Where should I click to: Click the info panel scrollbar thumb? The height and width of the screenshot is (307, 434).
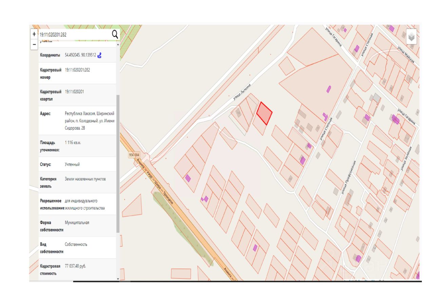click(118, 164)
